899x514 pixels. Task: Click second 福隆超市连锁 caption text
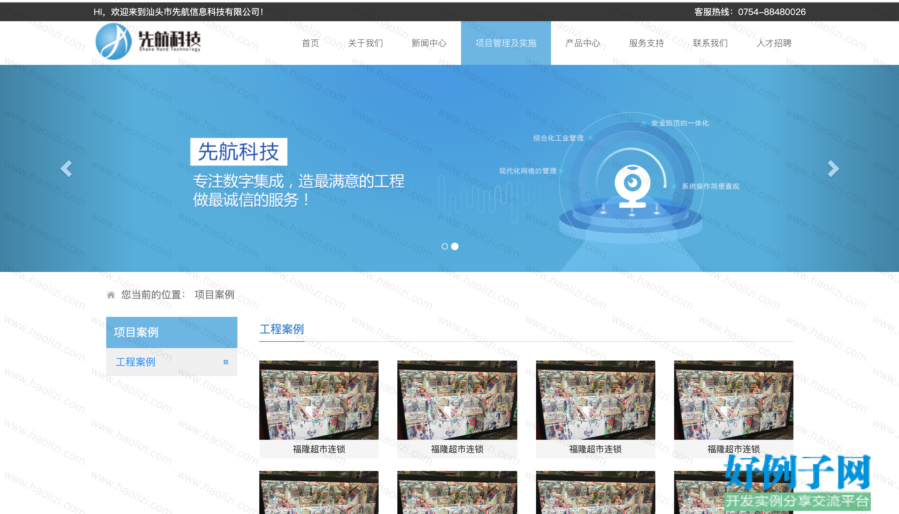(x=457, y=449)
